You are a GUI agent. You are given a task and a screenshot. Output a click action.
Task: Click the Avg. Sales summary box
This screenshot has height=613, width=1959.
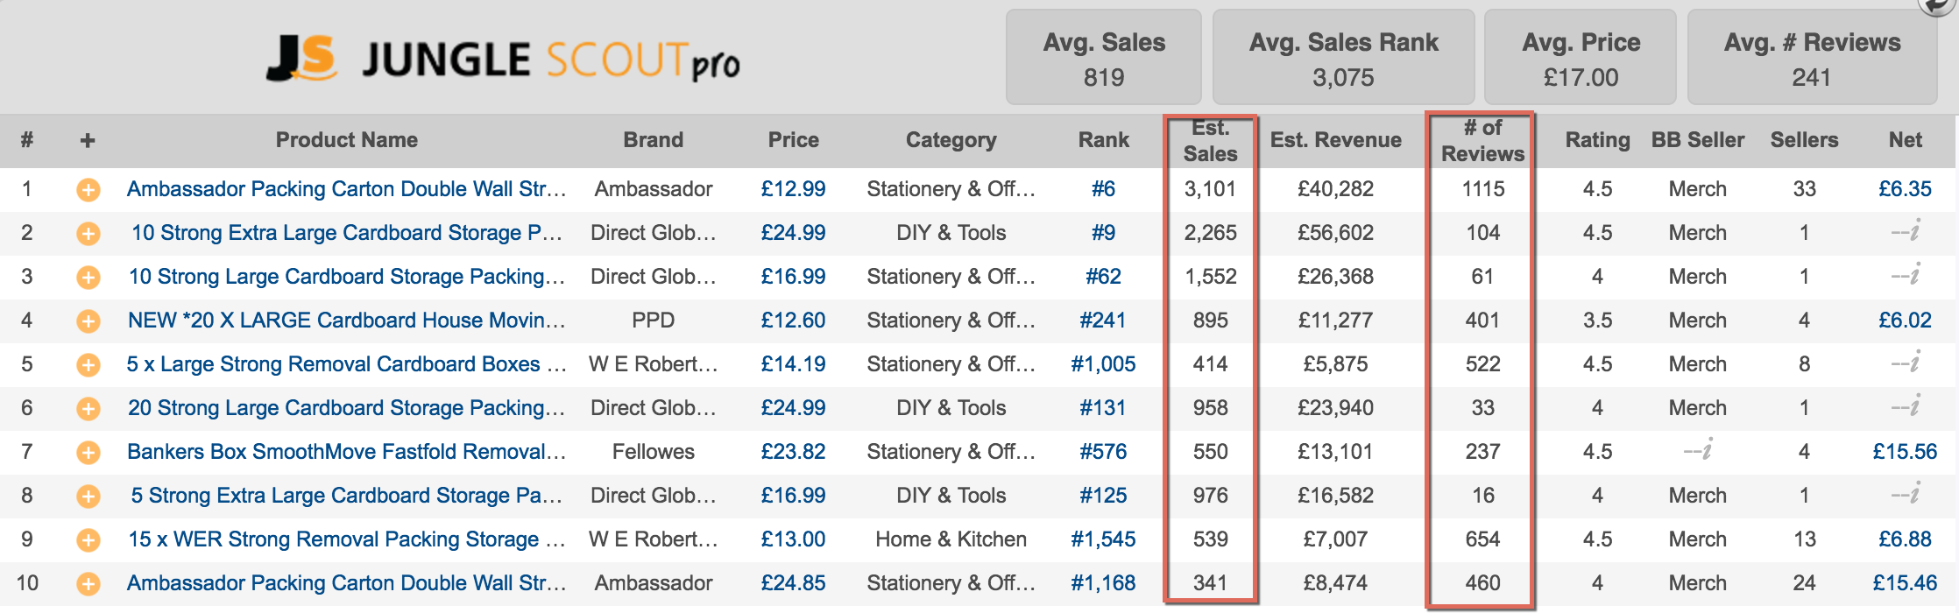tap(1103, 59)
